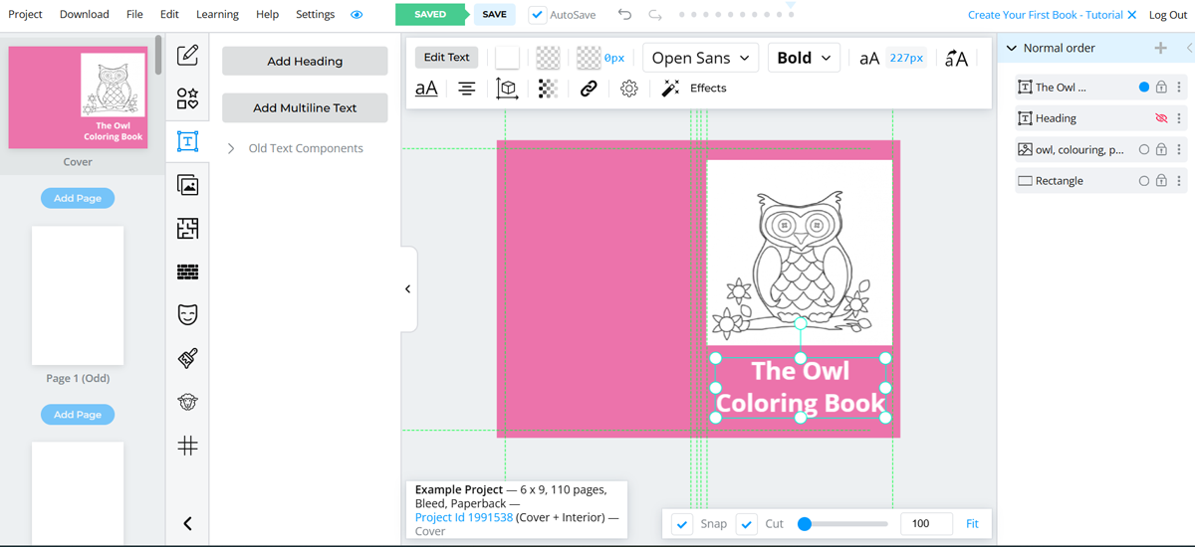Viewport: 1195px width, 547px height.
Task: Open the grid hash icon in sidebar
Action: (x=187, y=446)
